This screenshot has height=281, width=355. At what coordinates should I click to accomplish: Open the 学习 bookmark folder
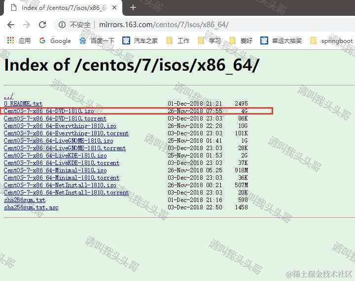tap(209, 40)
